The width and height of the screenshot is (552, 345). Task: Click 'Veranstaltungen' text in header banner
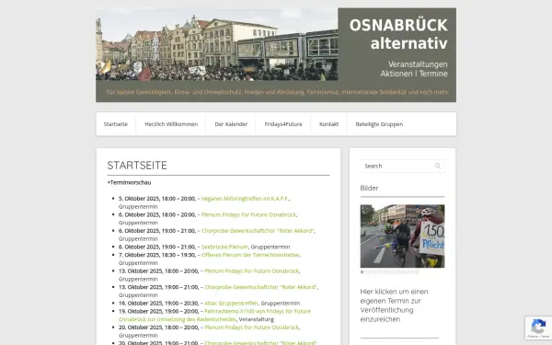click(x=418, y=64)
